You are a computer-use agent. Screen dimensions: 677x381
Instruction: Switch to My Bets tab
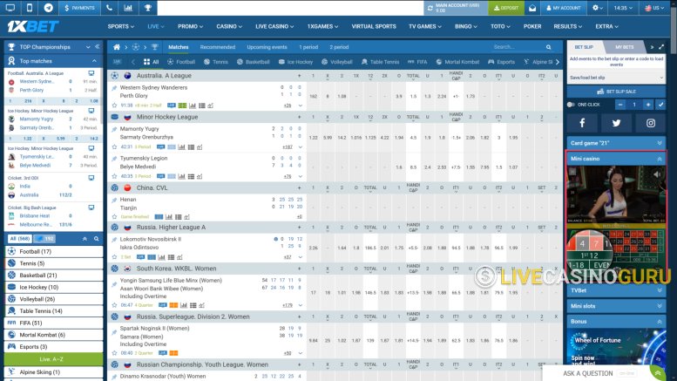click(x=625, y=47)
